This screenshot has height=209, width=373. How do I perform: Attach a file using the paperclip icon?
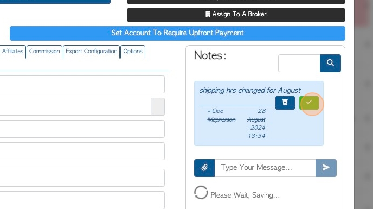pos(204,168)
